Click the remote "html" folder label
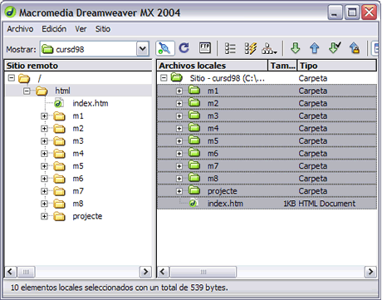The height and width of the screenshot is (300, 382). tap(62, 91)
